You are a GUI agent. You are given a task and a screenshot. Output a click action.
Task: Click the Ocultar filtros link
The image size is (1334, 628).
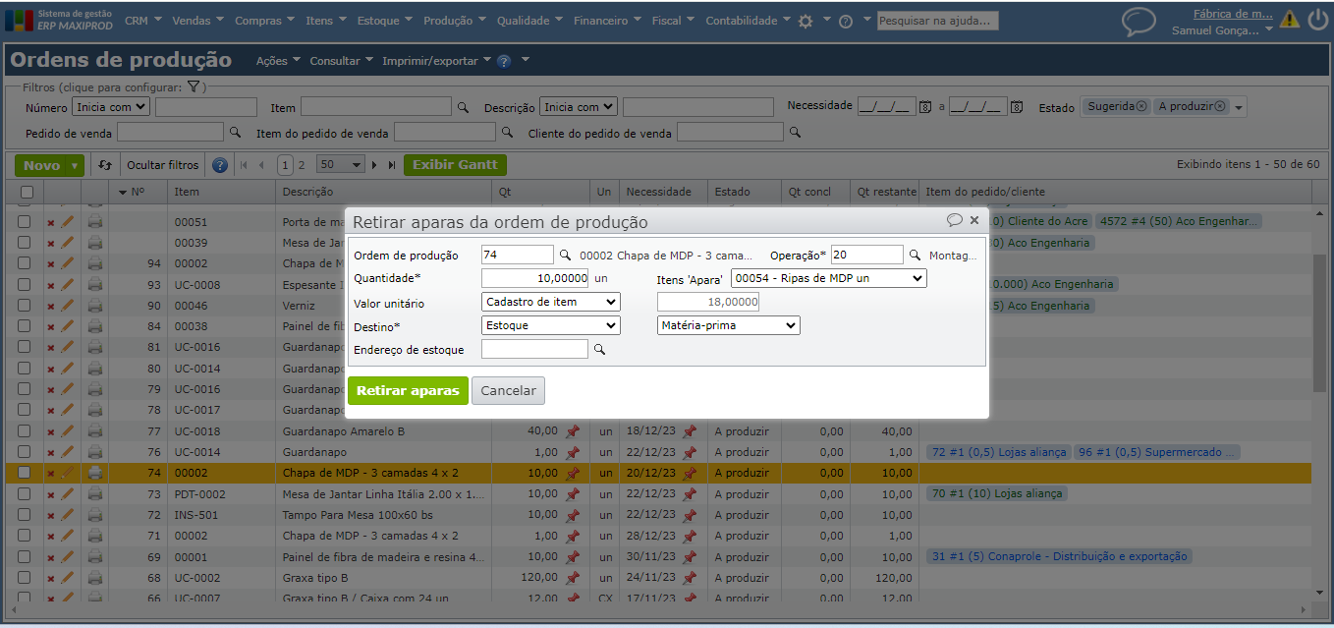point(162,165)
